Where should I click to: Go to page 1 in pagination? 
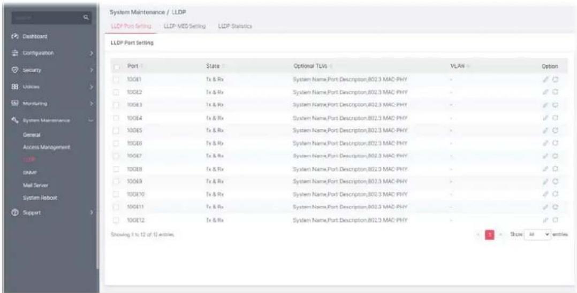click(489, 234)
